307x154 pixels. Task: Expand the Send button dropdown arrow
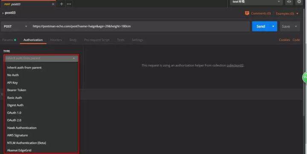pyautogui.click(x=273, y=26)
